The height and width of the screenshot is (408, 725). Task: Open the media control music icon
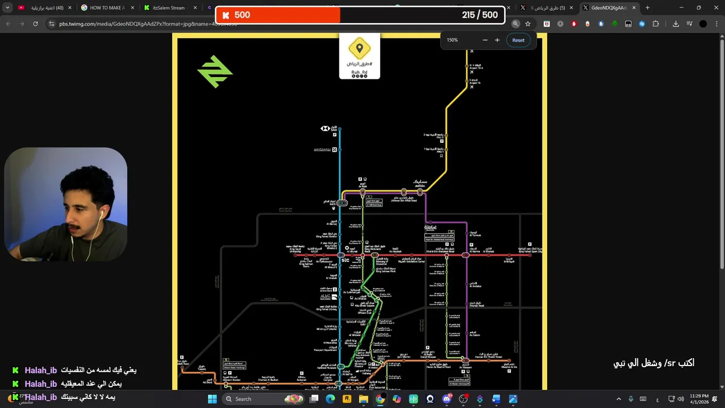click(689, 24)
